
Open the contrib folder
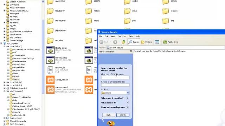(166, 2)
